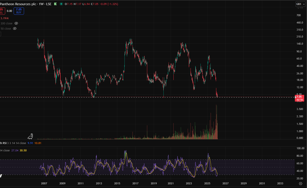The height and width of the screenshot is (188, 307).
Task: Click the green market status dot
Action: tap(61, 4)
